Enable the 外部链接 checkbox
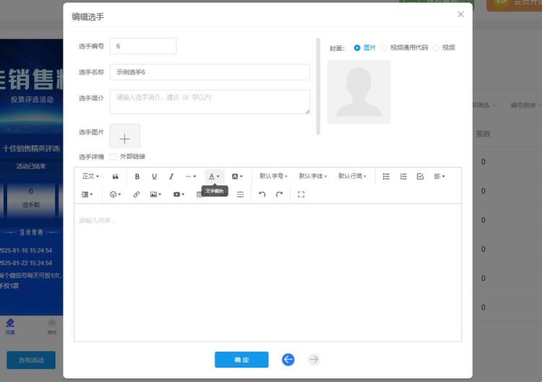 tap(113, 157)
